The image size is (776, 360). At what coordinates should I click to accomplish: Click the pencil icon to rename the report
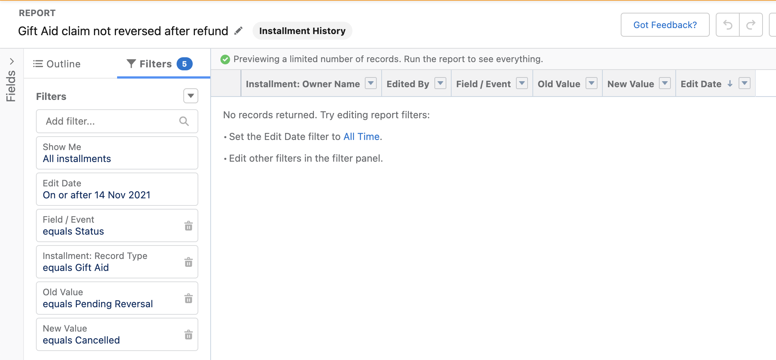(x=238, y=31)
